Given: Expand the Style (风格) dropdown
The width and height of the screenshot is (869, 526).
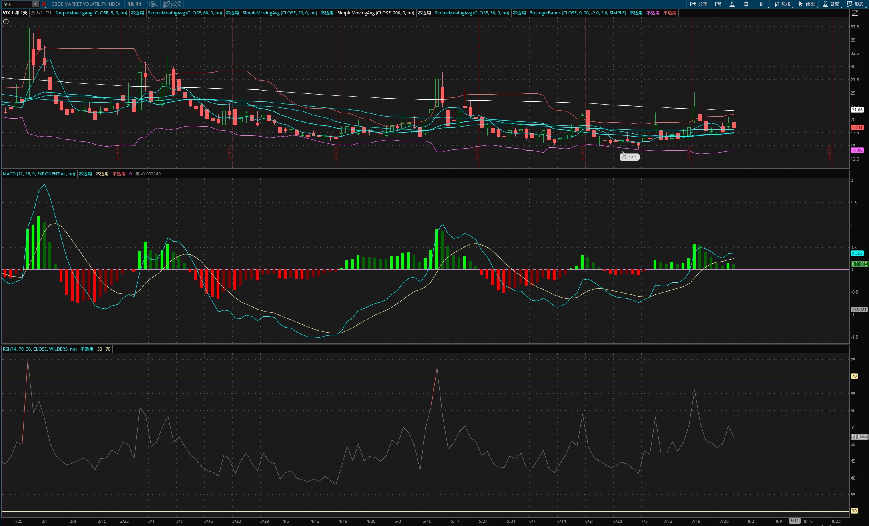Looking at the screenshot, I should click(x=782, y=4).
